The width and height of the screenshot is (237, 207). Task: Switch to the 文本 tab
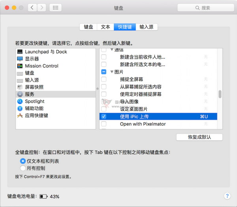105,27
